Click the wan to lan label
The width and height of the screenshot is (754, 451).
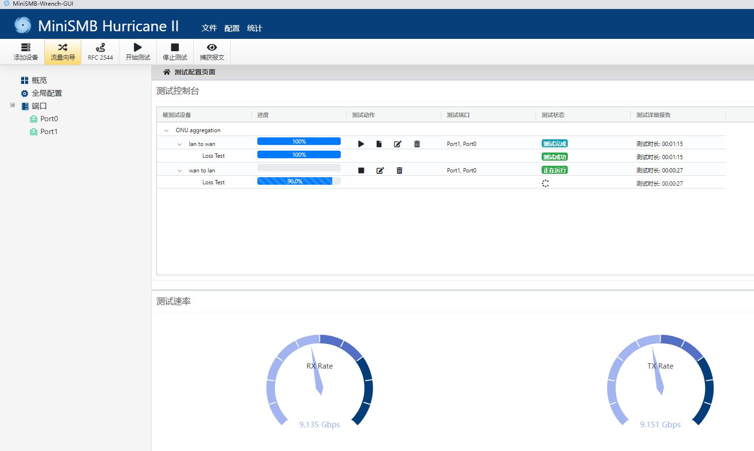pyautogui.click(x=202, y=171)
